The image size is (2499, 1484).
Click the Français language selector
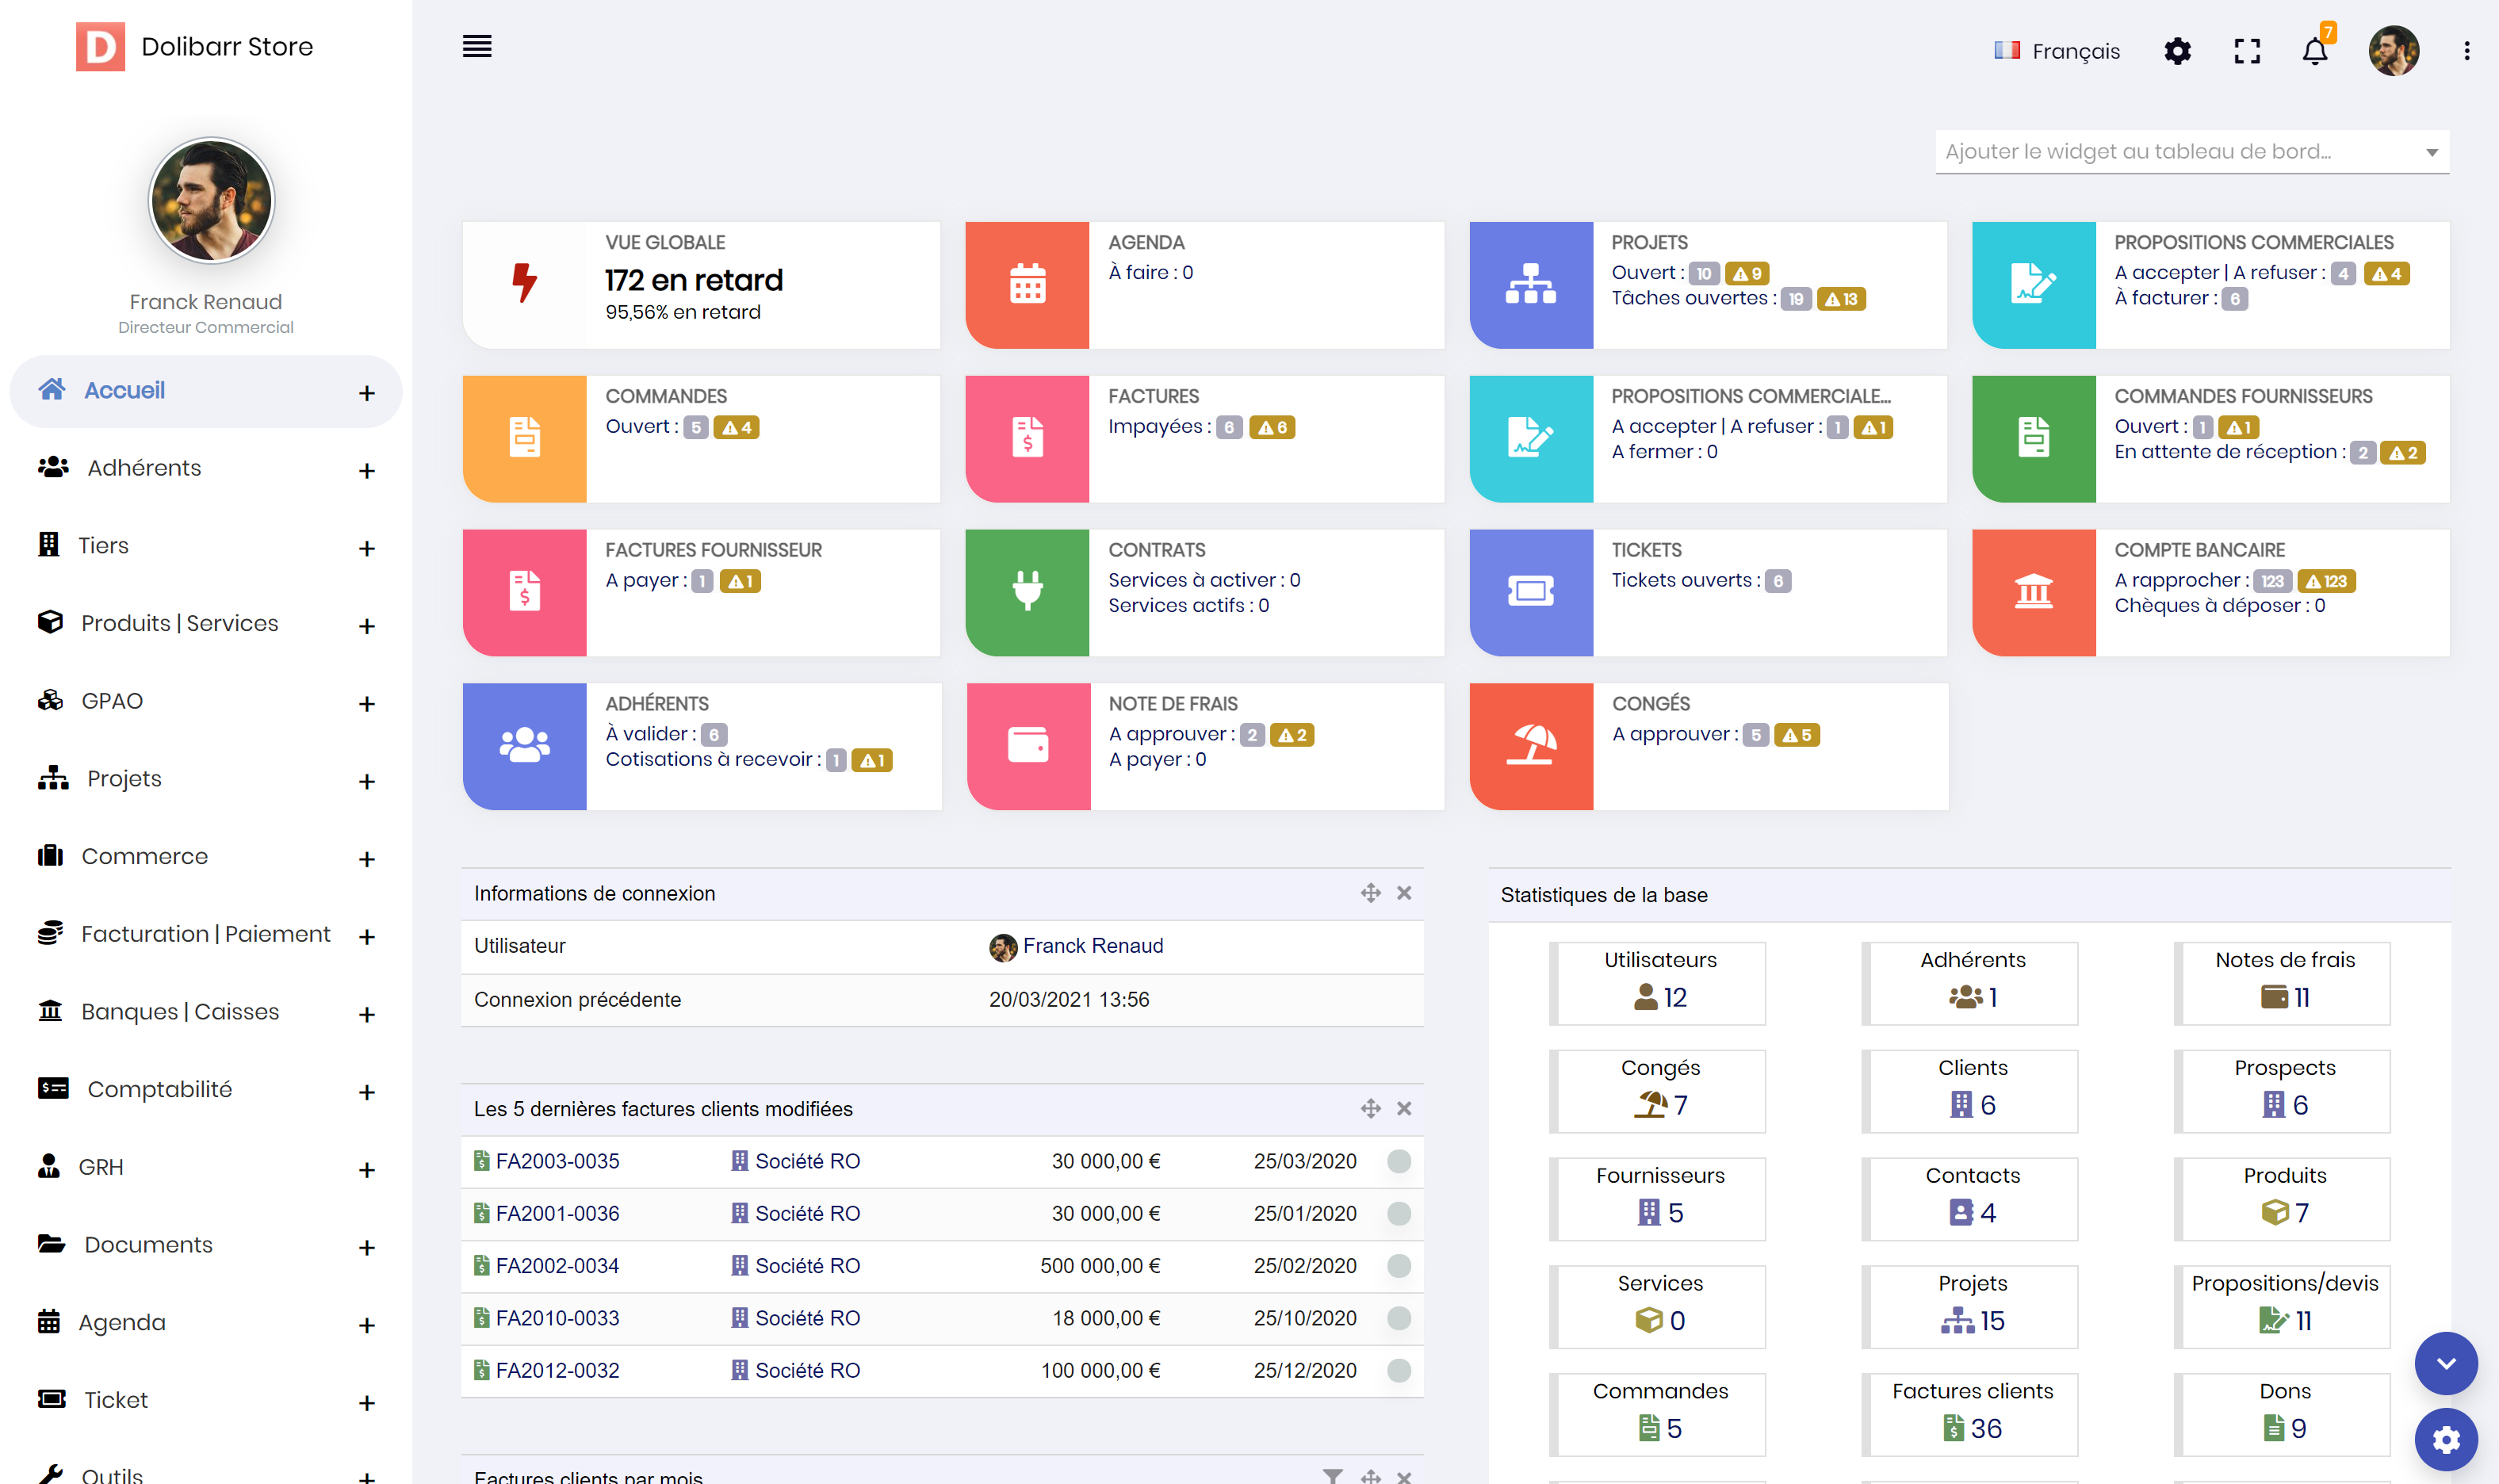[x=2057, y=50]
